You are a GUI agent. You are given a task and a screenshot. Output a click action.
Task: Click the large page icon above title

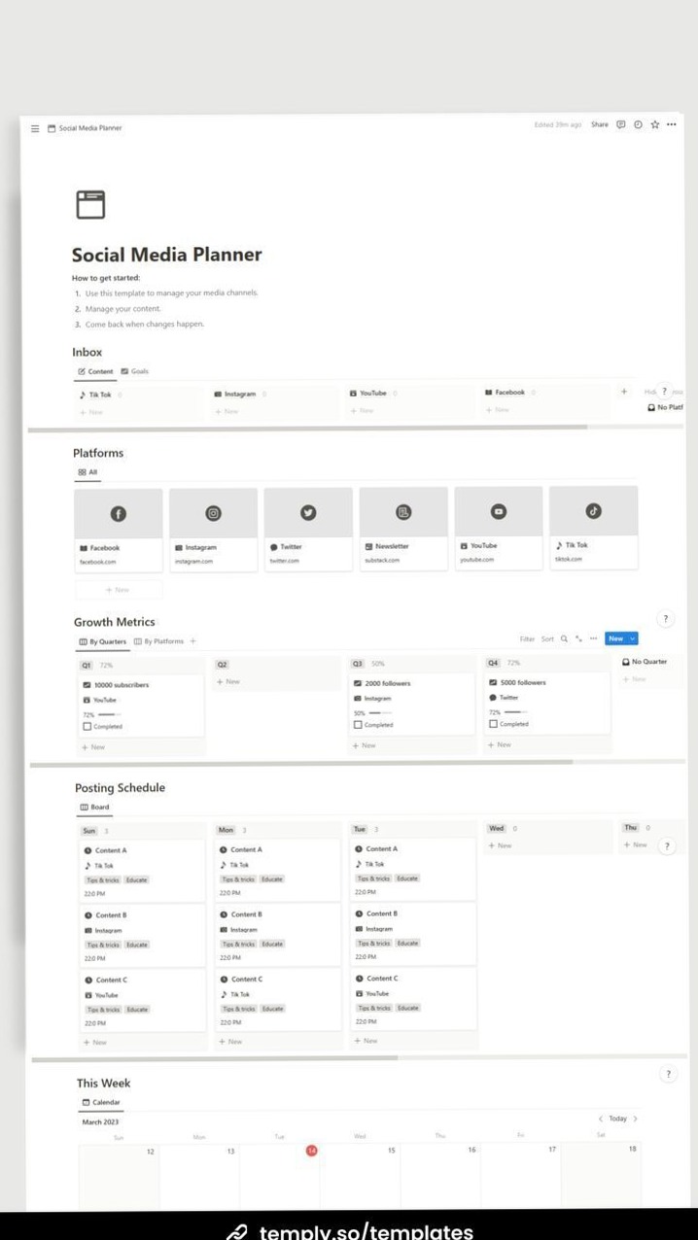(x=90, y=204)
